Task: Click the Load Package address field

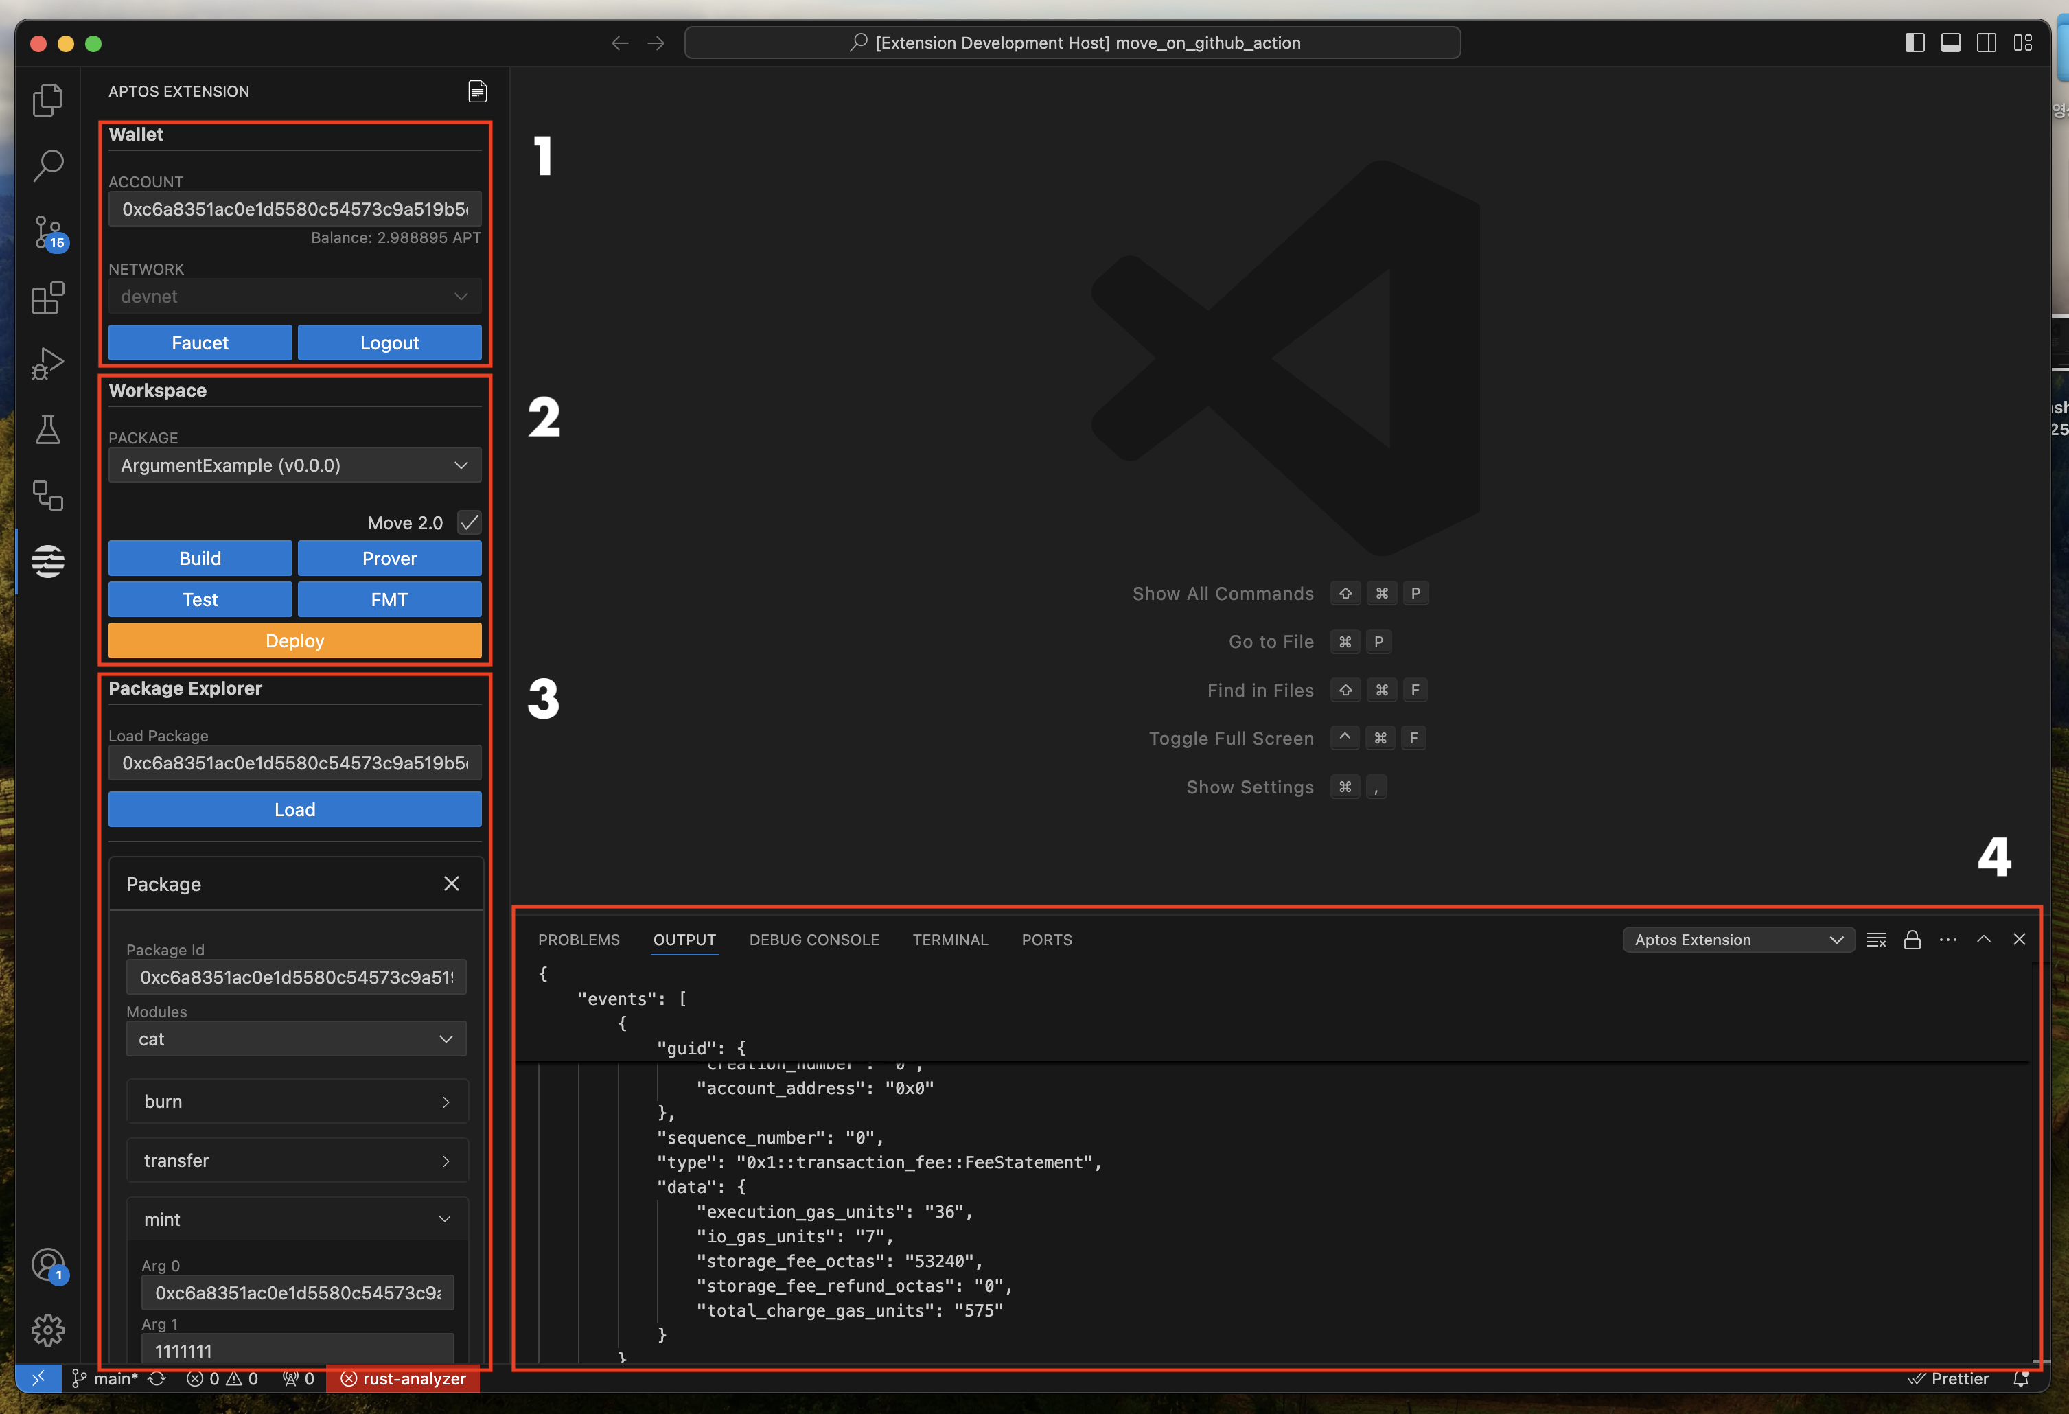Action: [294, 763]
